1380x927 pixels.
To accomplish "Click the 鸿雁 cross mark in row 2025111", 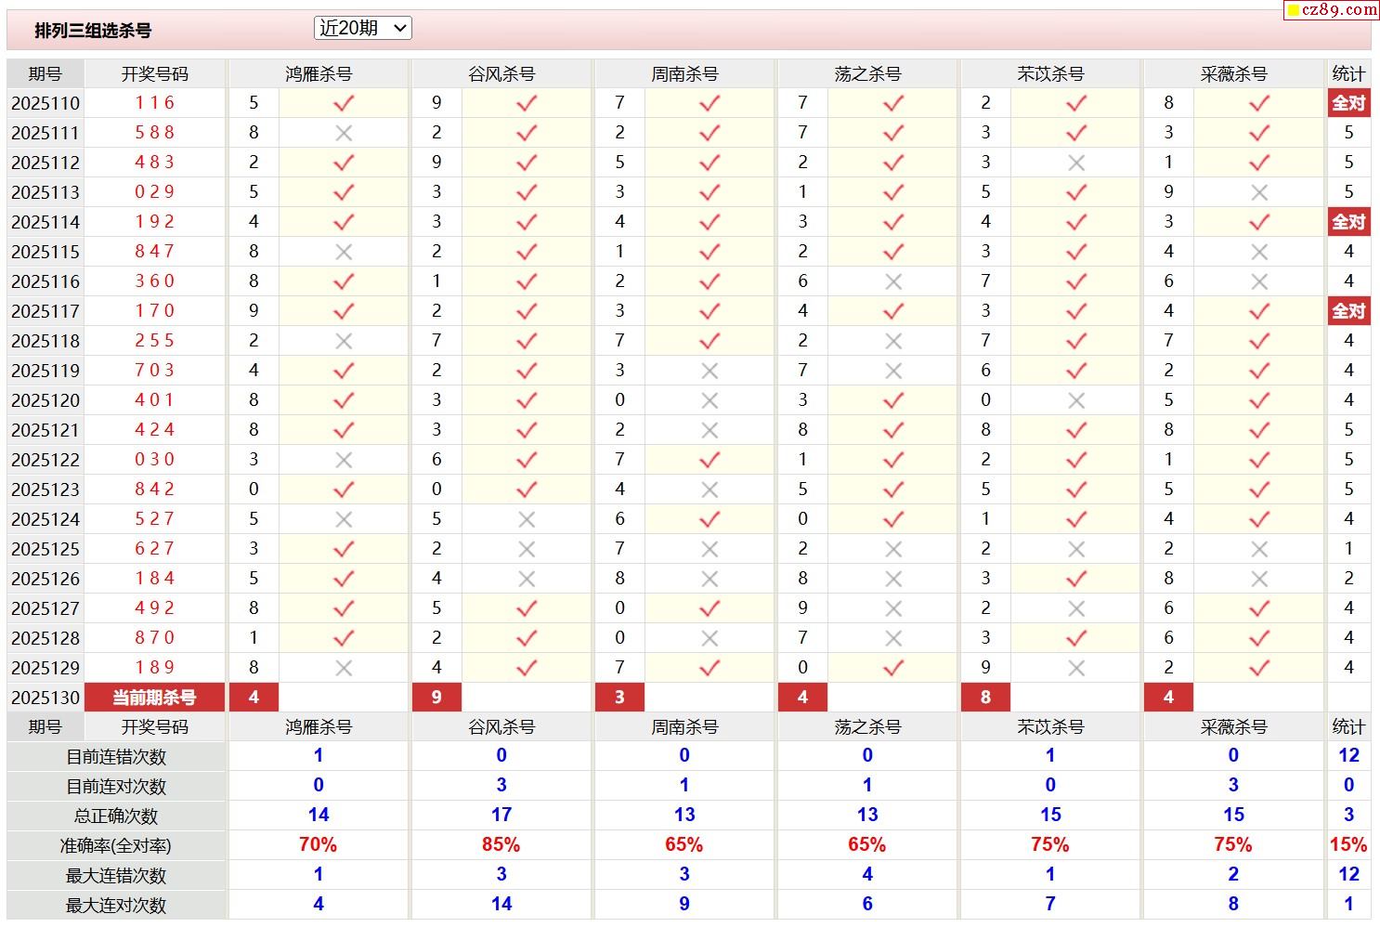I will point(344,133).
